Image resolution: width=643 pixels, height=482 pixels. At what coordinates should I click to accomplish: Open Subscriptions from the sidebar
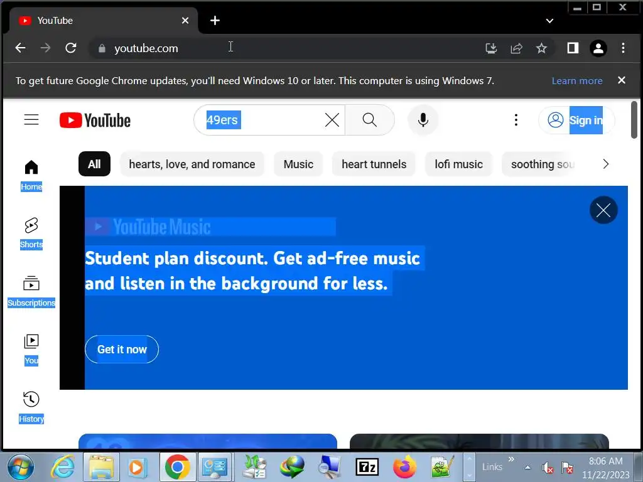click(x=31, y=291)
